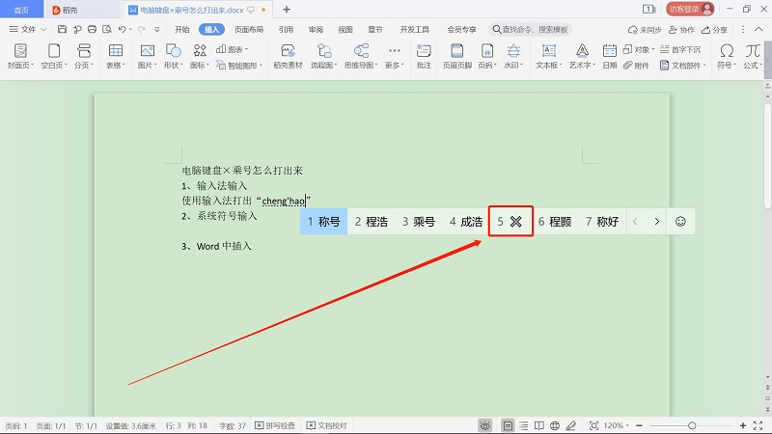The image size is (772, 434).
Task: Toggle eye protection mode in status bar
Action: [x=484, y=425]
